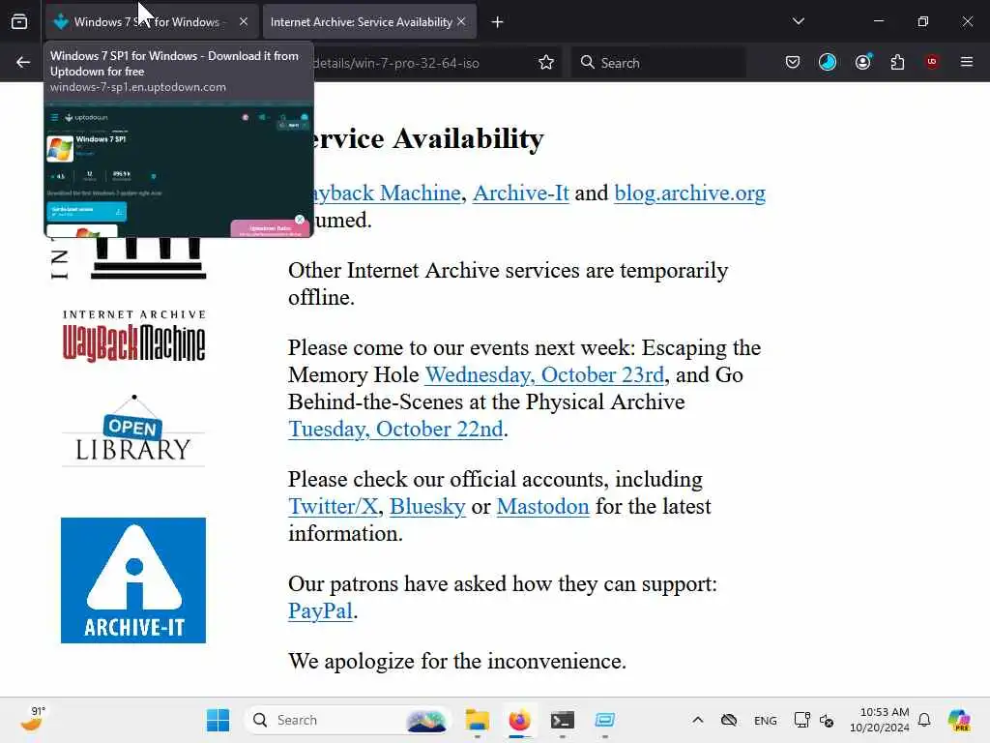Viewport: 990px width, 743px height.
Task: Open the Extensions puzzle icon
Action: pos(897,62)
